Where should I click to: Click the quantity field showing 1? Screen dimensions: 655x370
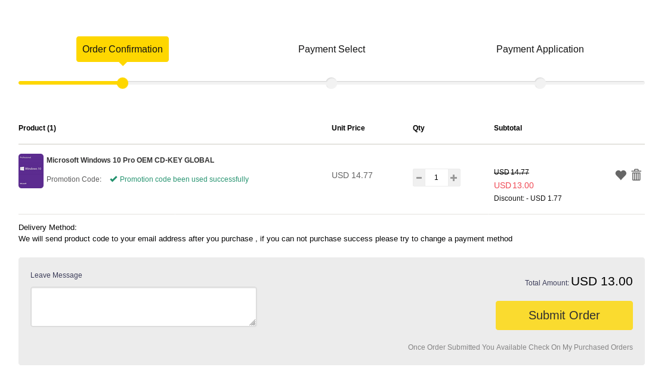(x=437, y=178)
